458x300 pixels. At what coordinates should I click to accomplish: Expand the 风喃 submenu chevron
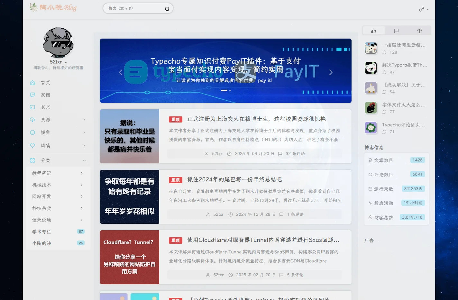[84, 146]
